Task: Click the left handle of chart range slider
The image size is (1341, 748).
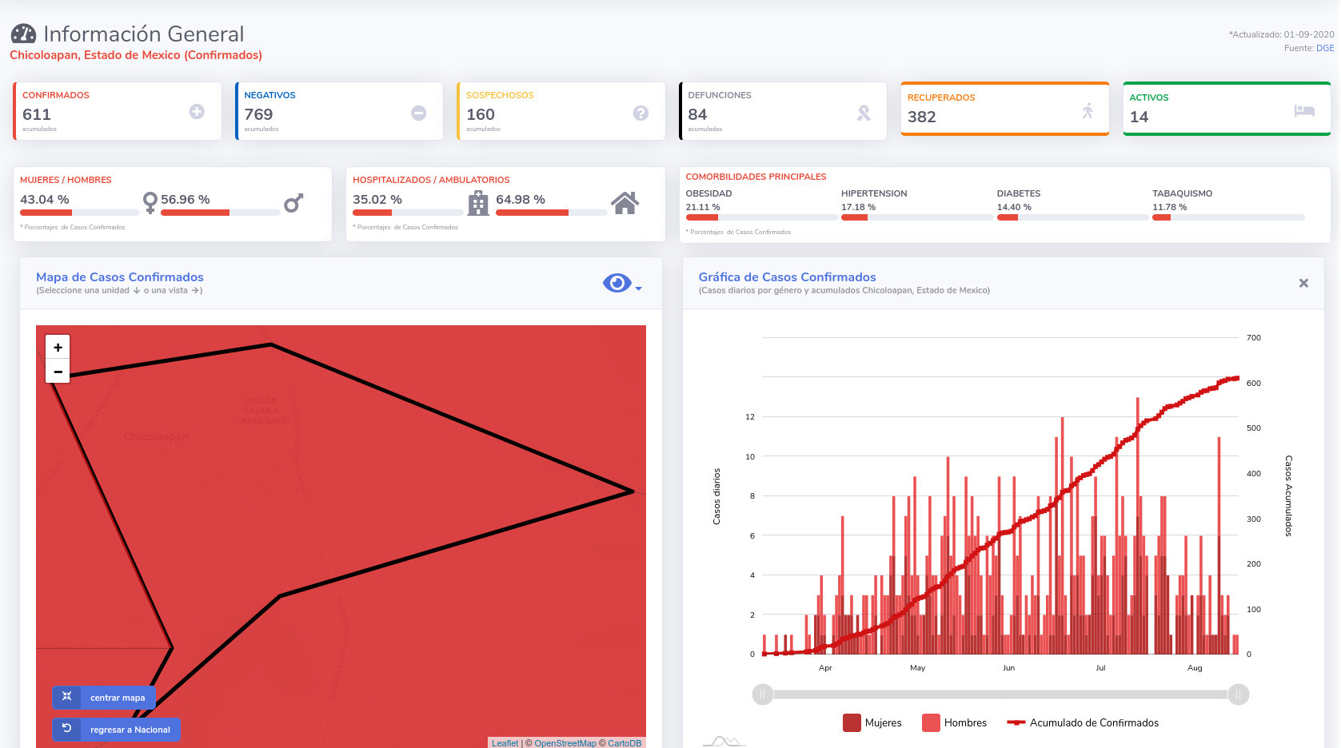Action: [x=763, y=694]
